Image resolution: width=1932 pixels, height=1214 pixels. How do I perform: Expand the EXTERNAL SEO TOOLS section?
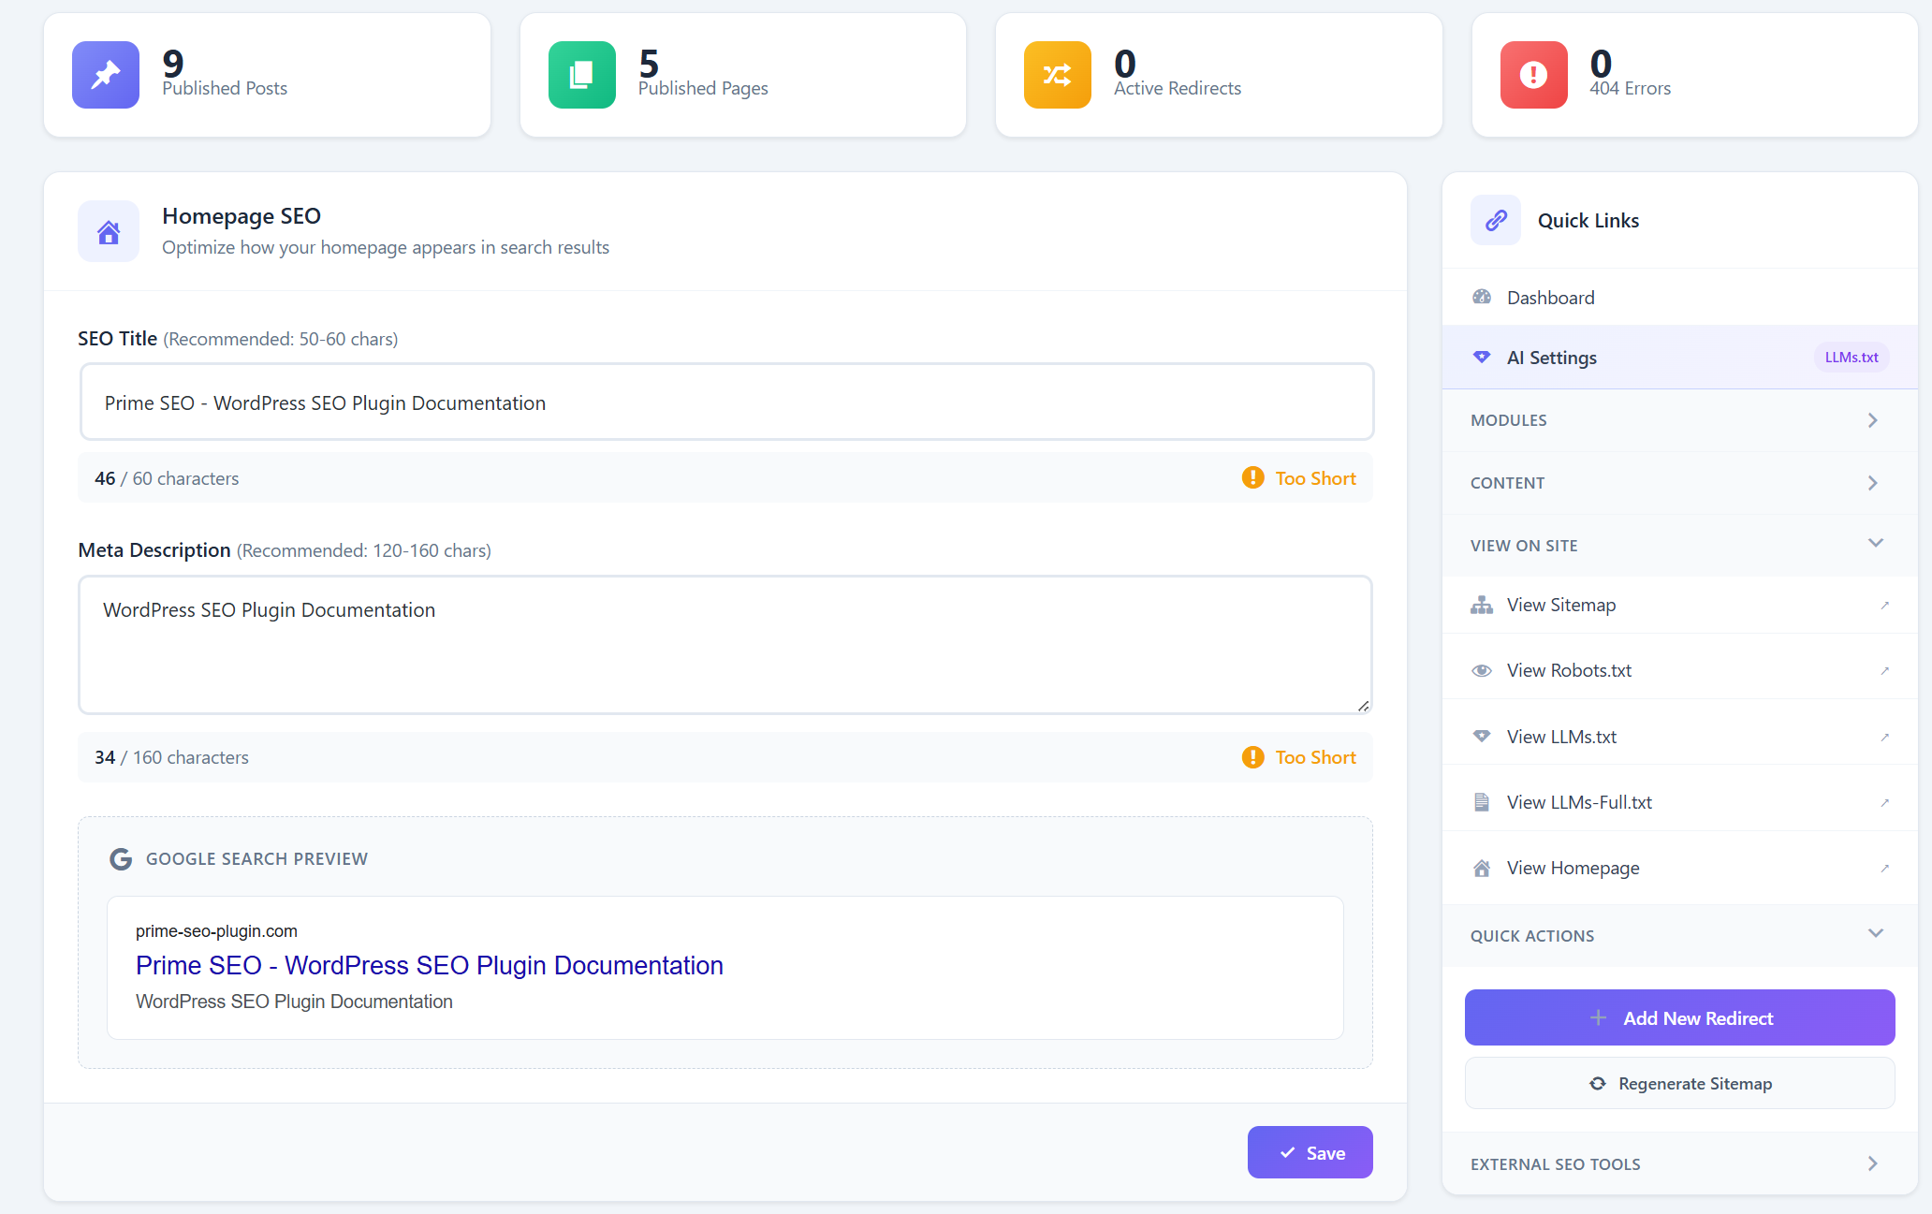[x=1679, y=1163]
